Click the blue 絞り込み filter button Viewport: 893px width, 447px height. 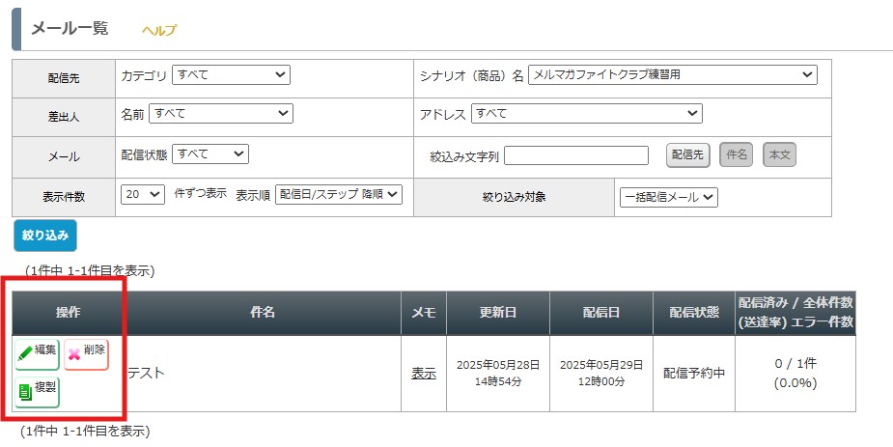45,236
